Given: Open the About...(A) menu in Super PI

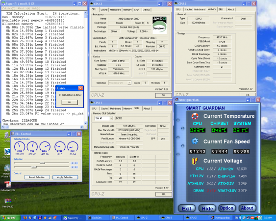Looking at the screenshot, I should click(24, 8).
